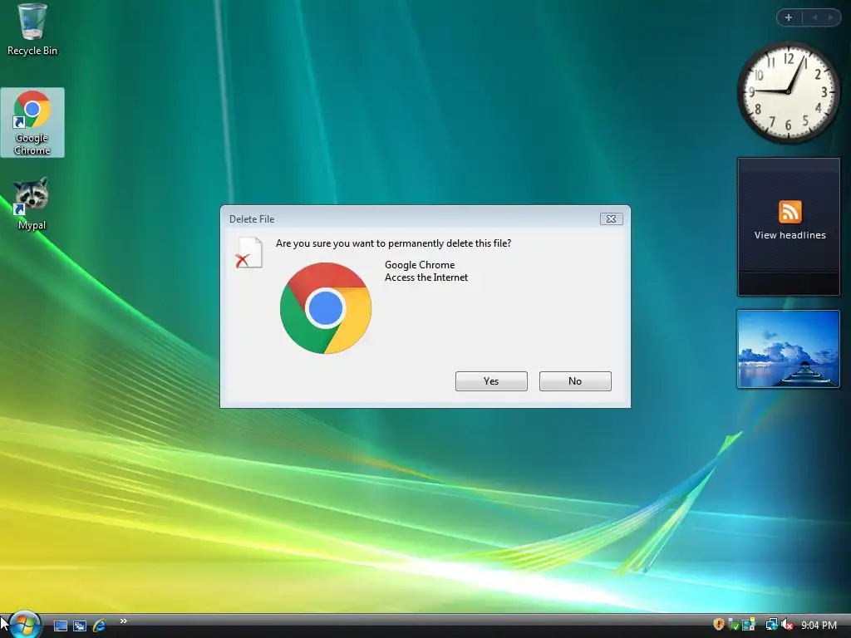
Task: Open the Windows Start orb
Action: [24, 625]
